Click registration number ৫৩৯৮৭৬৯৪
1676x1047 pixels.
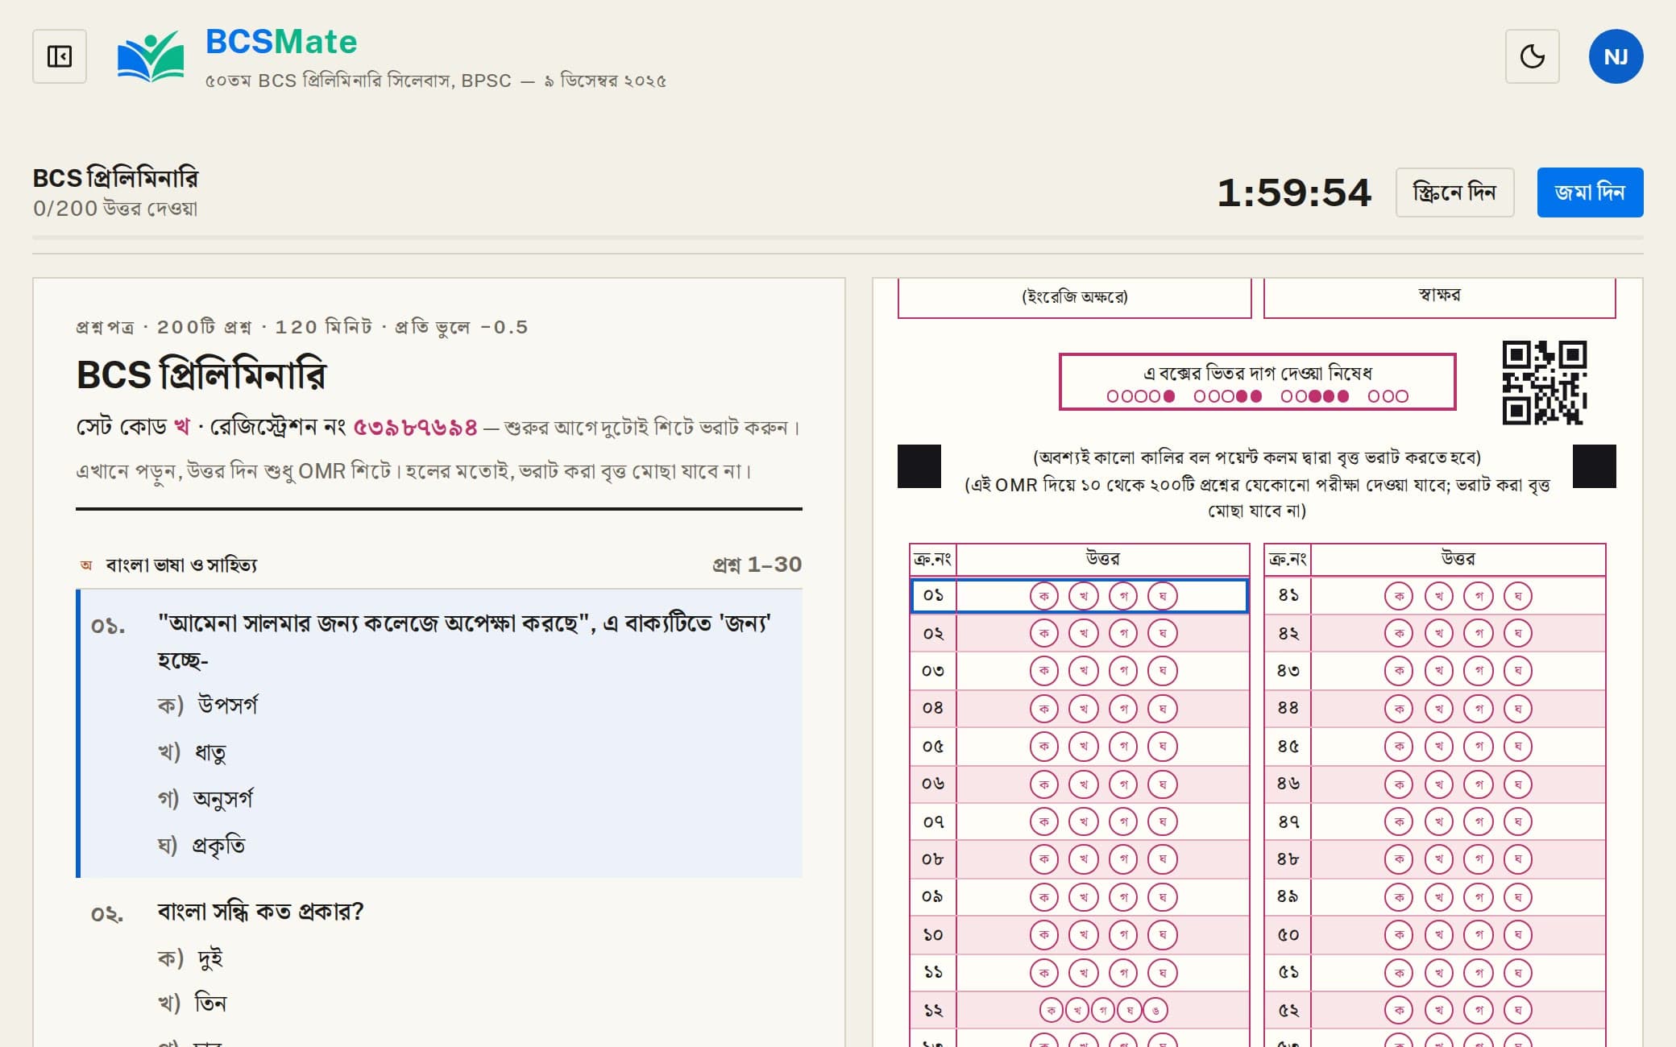[x=415, y=427]
